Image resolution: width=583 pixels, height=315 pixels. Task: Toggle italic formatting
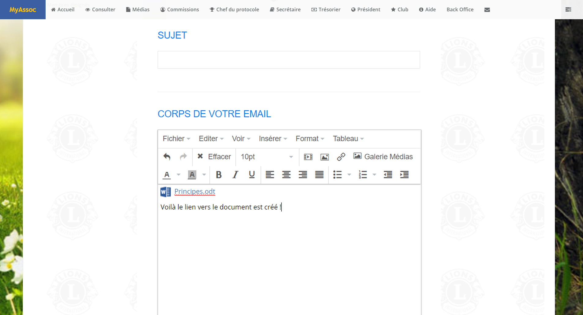click(x=235, y=174)
